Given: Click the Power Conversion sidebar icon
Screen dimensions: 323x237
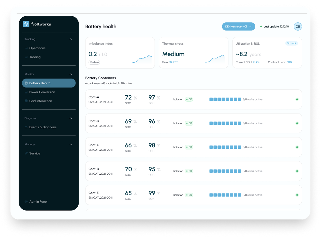Looking at the screenshot, I should click(x=26, y=92).
